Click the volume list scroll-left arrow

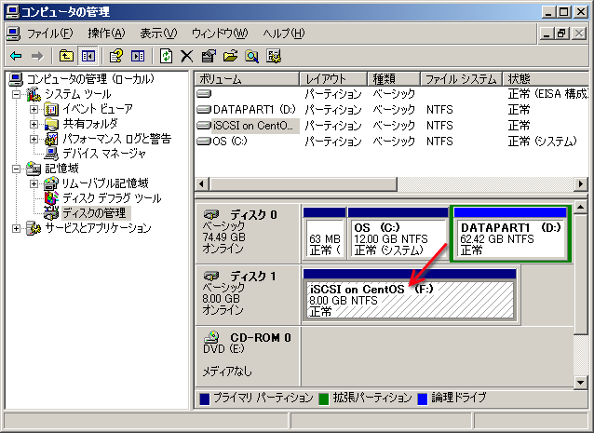201,184
